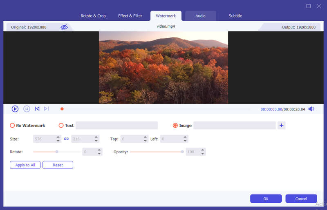The height and width of the screenshot is (210, 327).
Task: Open the Subtitle tab
Action: [235, 16]
